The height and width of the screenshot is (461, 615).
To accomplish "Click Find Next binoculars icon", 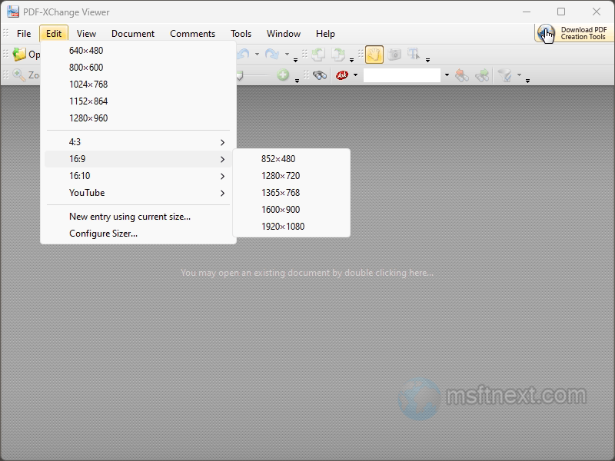I will [482, 75].
